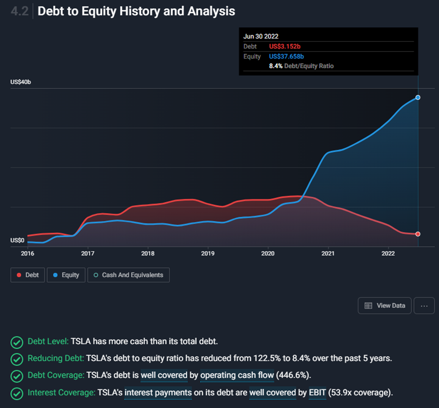Screen dimensions: 439x408
Task: Click the red dot in Debt legend
Action: [x=19, y=275]
